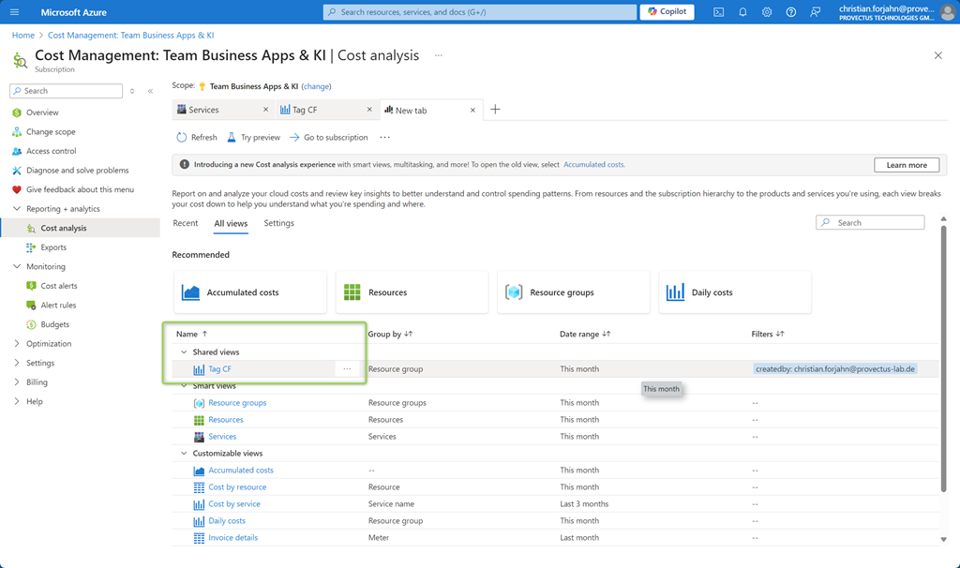This screenshot has height=568, width=960.
Task: Click the Learn more button
Action: [906, 165]
